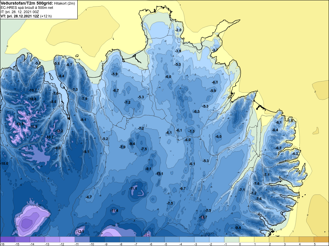The width and height of the screenshot is (329, 246).
Task: Click the -3.9 temperature value
Action: (x=178, y=51)
